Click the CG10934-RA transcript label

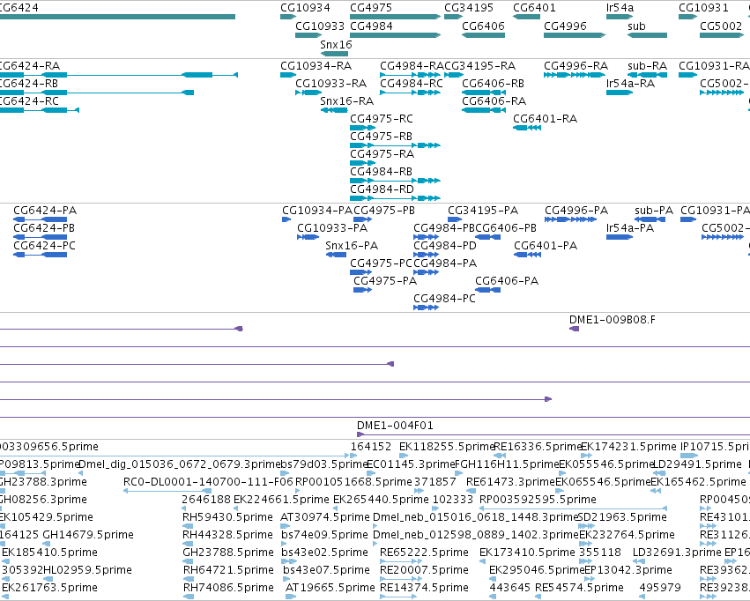point(316,65)
